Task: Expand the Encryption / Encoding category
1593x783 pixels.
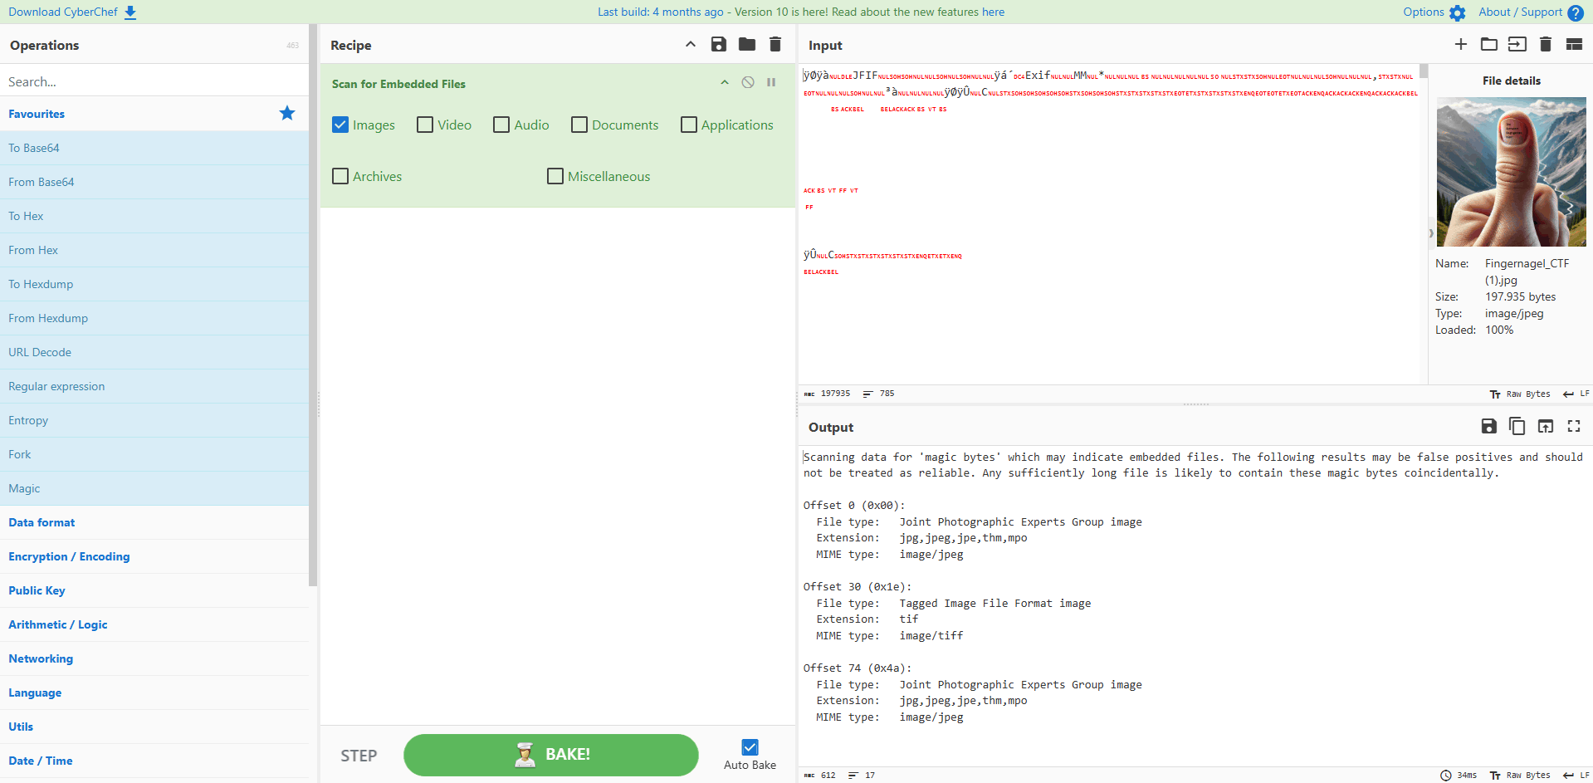Action: (x=69, y=556)
